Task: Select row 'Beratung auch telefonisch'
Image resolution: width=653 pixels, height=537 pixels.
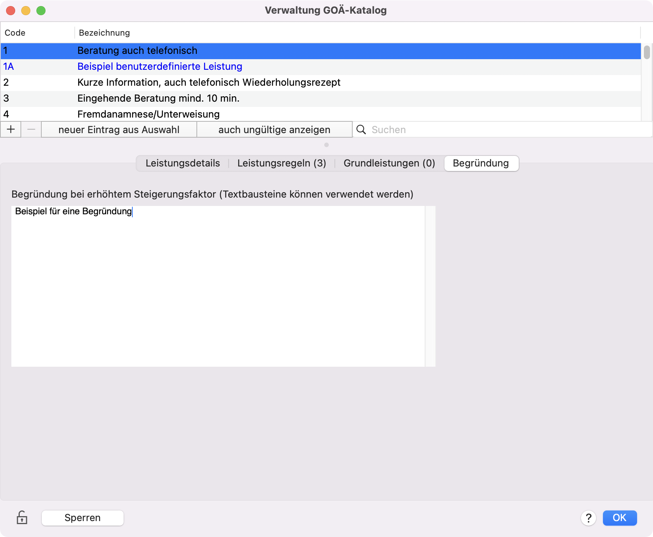Action: pos(321,50)
